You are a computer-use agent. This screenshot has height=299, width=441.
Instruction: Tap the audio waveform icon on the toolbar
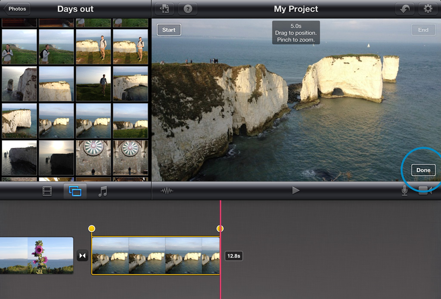point(167,190)
